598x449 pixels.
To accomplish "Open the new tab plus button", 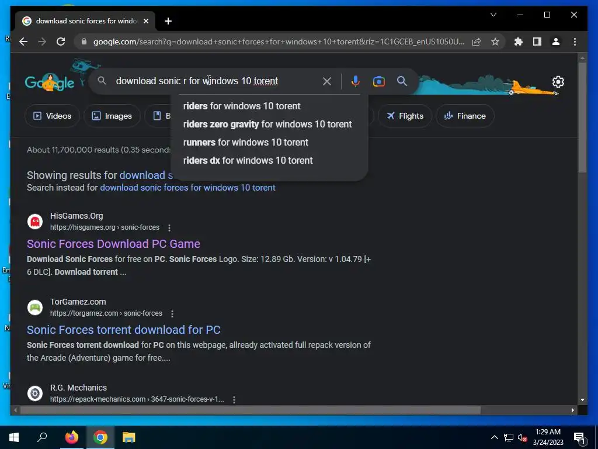I will [168, 21].
